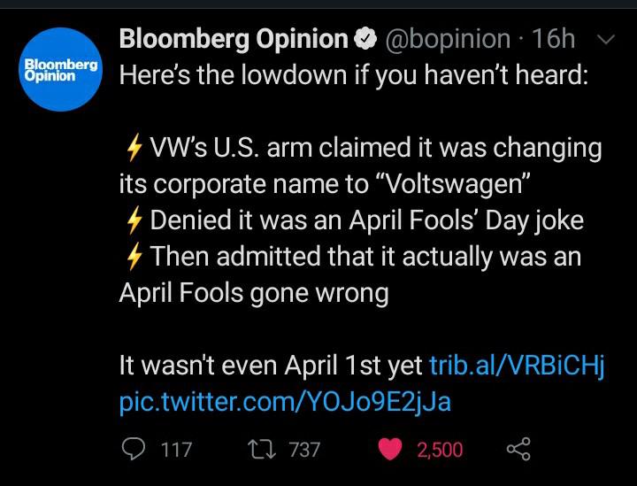Click the reply speech bubble icon
This screenshot has width=637, height=486.
pyautogui.click(x=132, y=449)
